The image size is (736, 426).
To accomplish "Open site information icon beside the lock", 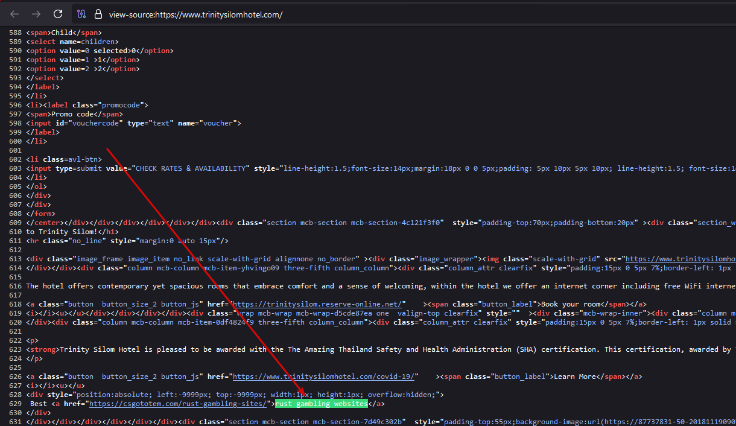I will pos(83,14).
